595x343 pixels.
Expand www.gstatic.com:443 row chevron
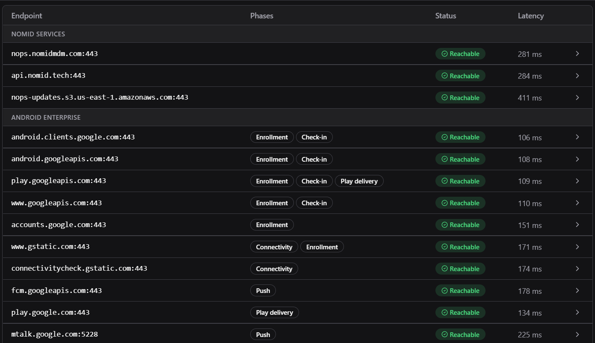[x=577, y=247]
